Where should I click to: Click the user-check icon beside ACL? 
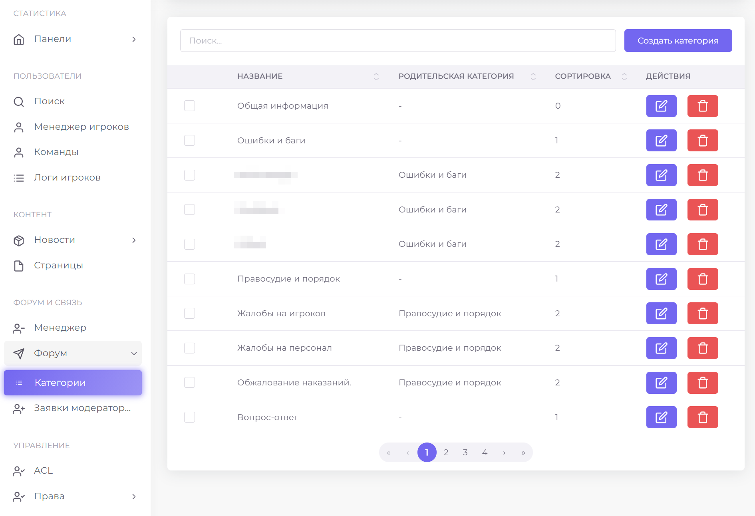tap(19, 471)
